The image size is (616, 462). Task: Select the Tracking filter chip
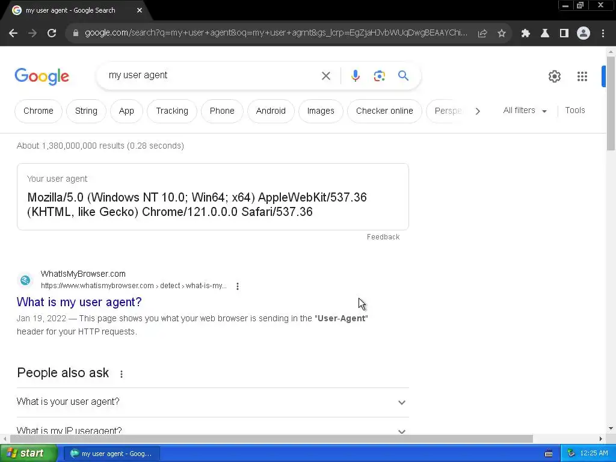point(172,111)
